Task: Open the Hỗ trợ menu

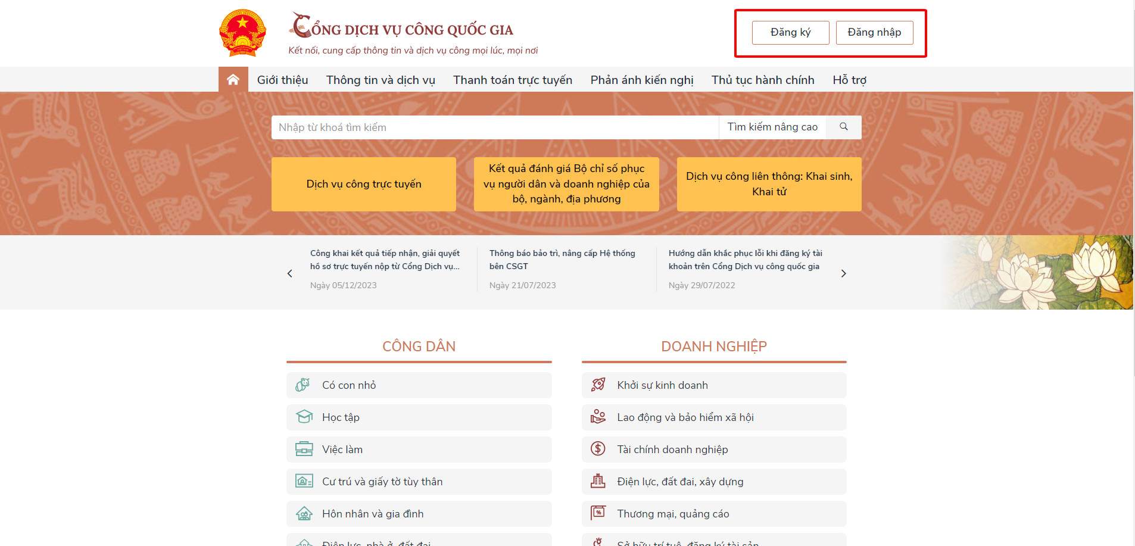Action: pyautogui.click(x=849, y=80)
